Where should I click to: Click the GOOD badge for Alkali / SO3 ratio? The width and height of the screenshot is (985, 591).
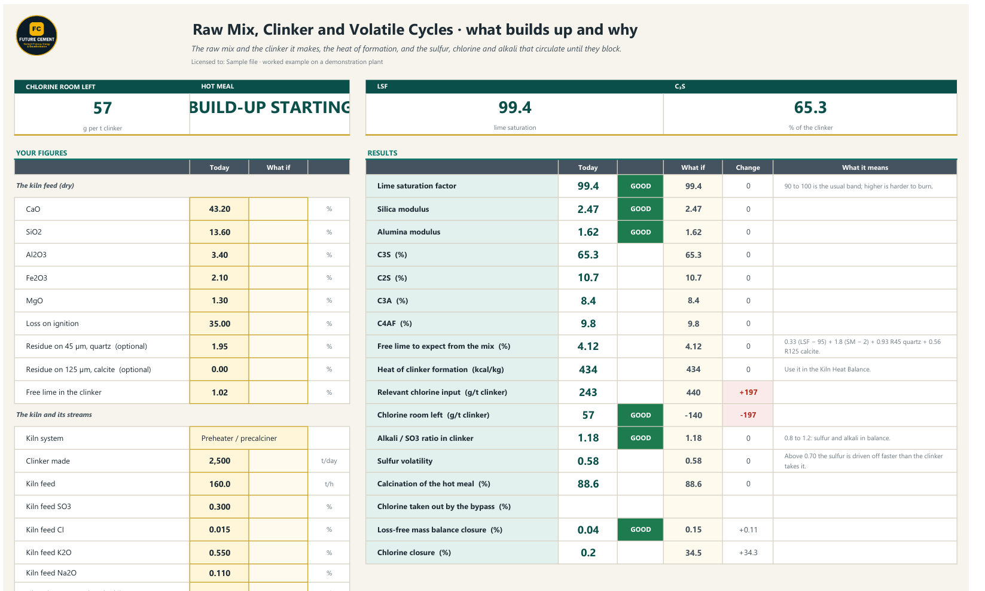pyautogui.click(x=640, y=438)
